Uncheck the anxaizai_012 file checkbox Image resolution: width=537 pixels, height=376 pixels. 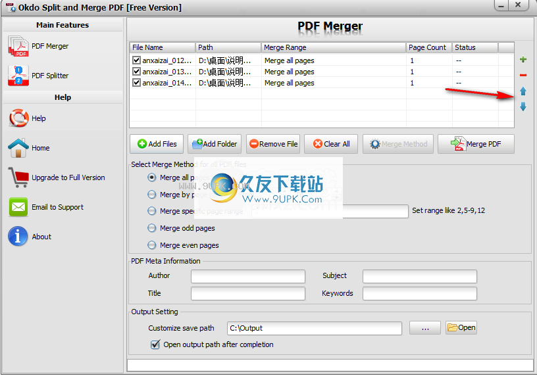click(136, 60)
